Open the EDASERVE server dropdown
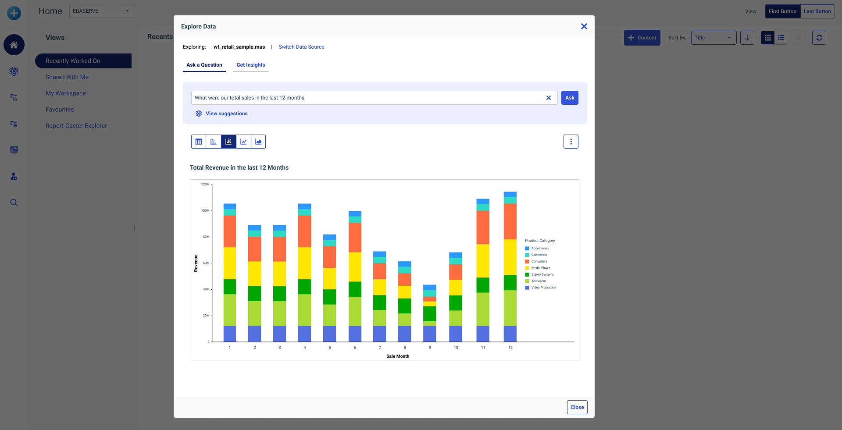842x430 pixels. coord(102,11)
